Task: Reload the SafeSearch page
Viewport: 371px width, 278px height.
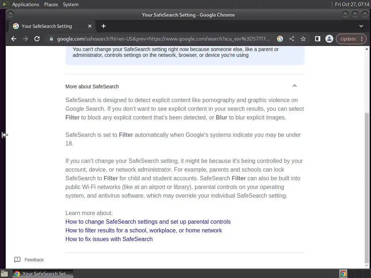Action: point(37,39)
